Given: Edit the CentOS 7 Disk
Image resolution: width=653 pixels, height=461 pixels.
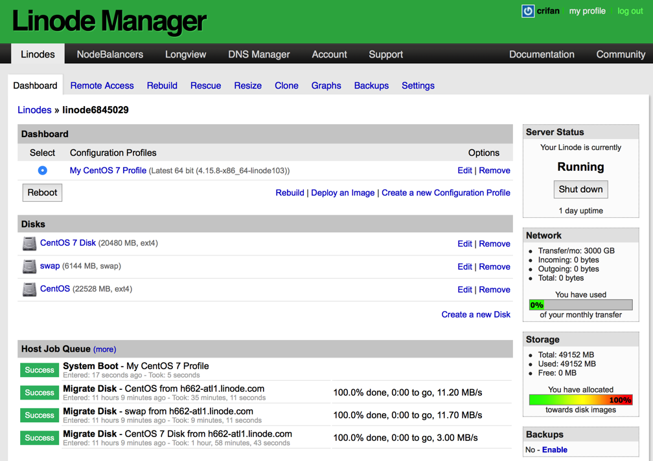Looking at the screenshot, I should [x=464, y=244].
